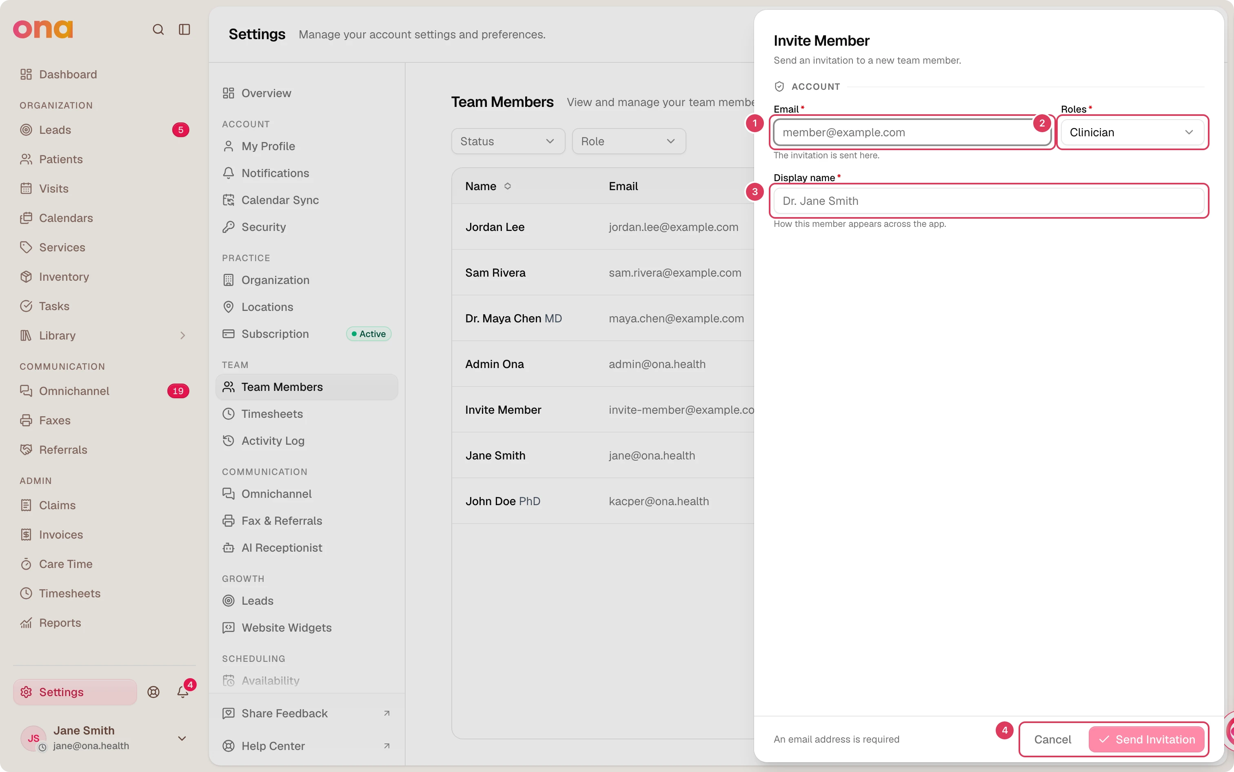Open Locations settings
This screenshot has width=1234, height=772.
[x=307, y=307]
